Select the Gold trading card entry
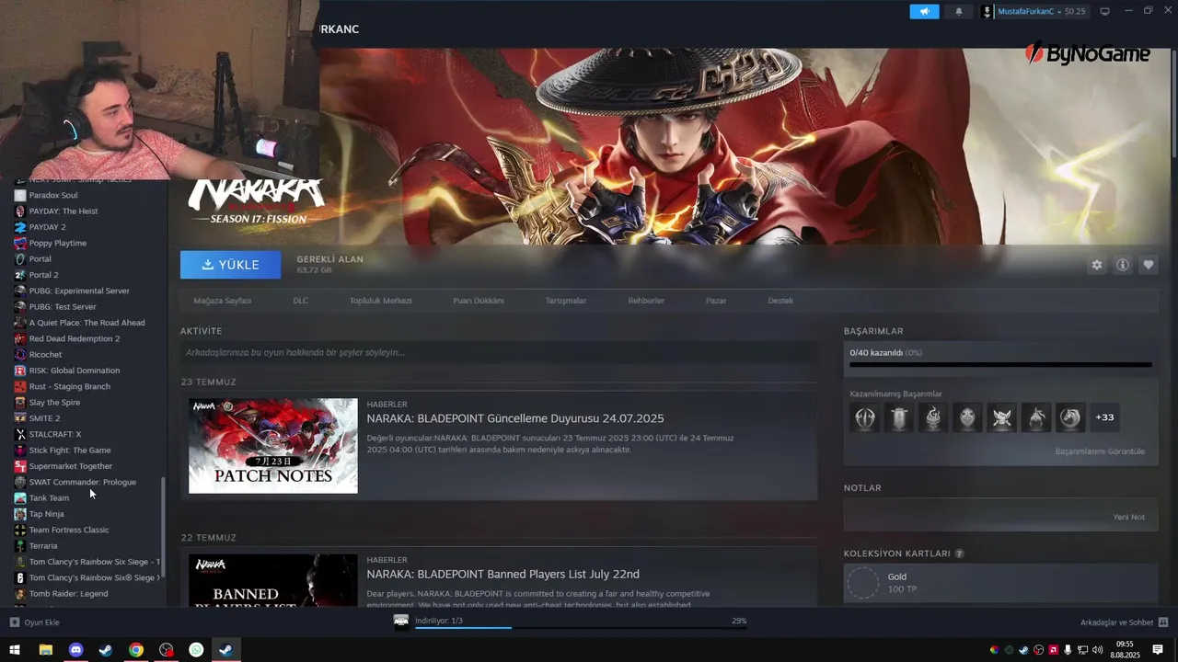 point(1000,583)
